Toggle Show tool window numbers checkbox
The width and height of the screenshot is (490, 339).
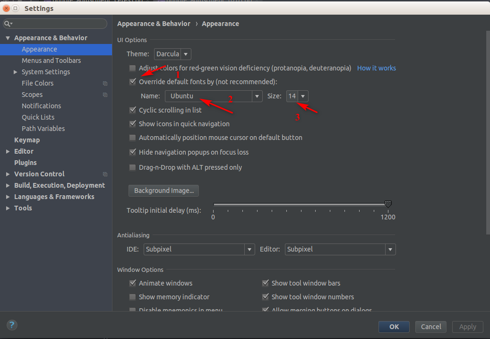coord(265,297)
